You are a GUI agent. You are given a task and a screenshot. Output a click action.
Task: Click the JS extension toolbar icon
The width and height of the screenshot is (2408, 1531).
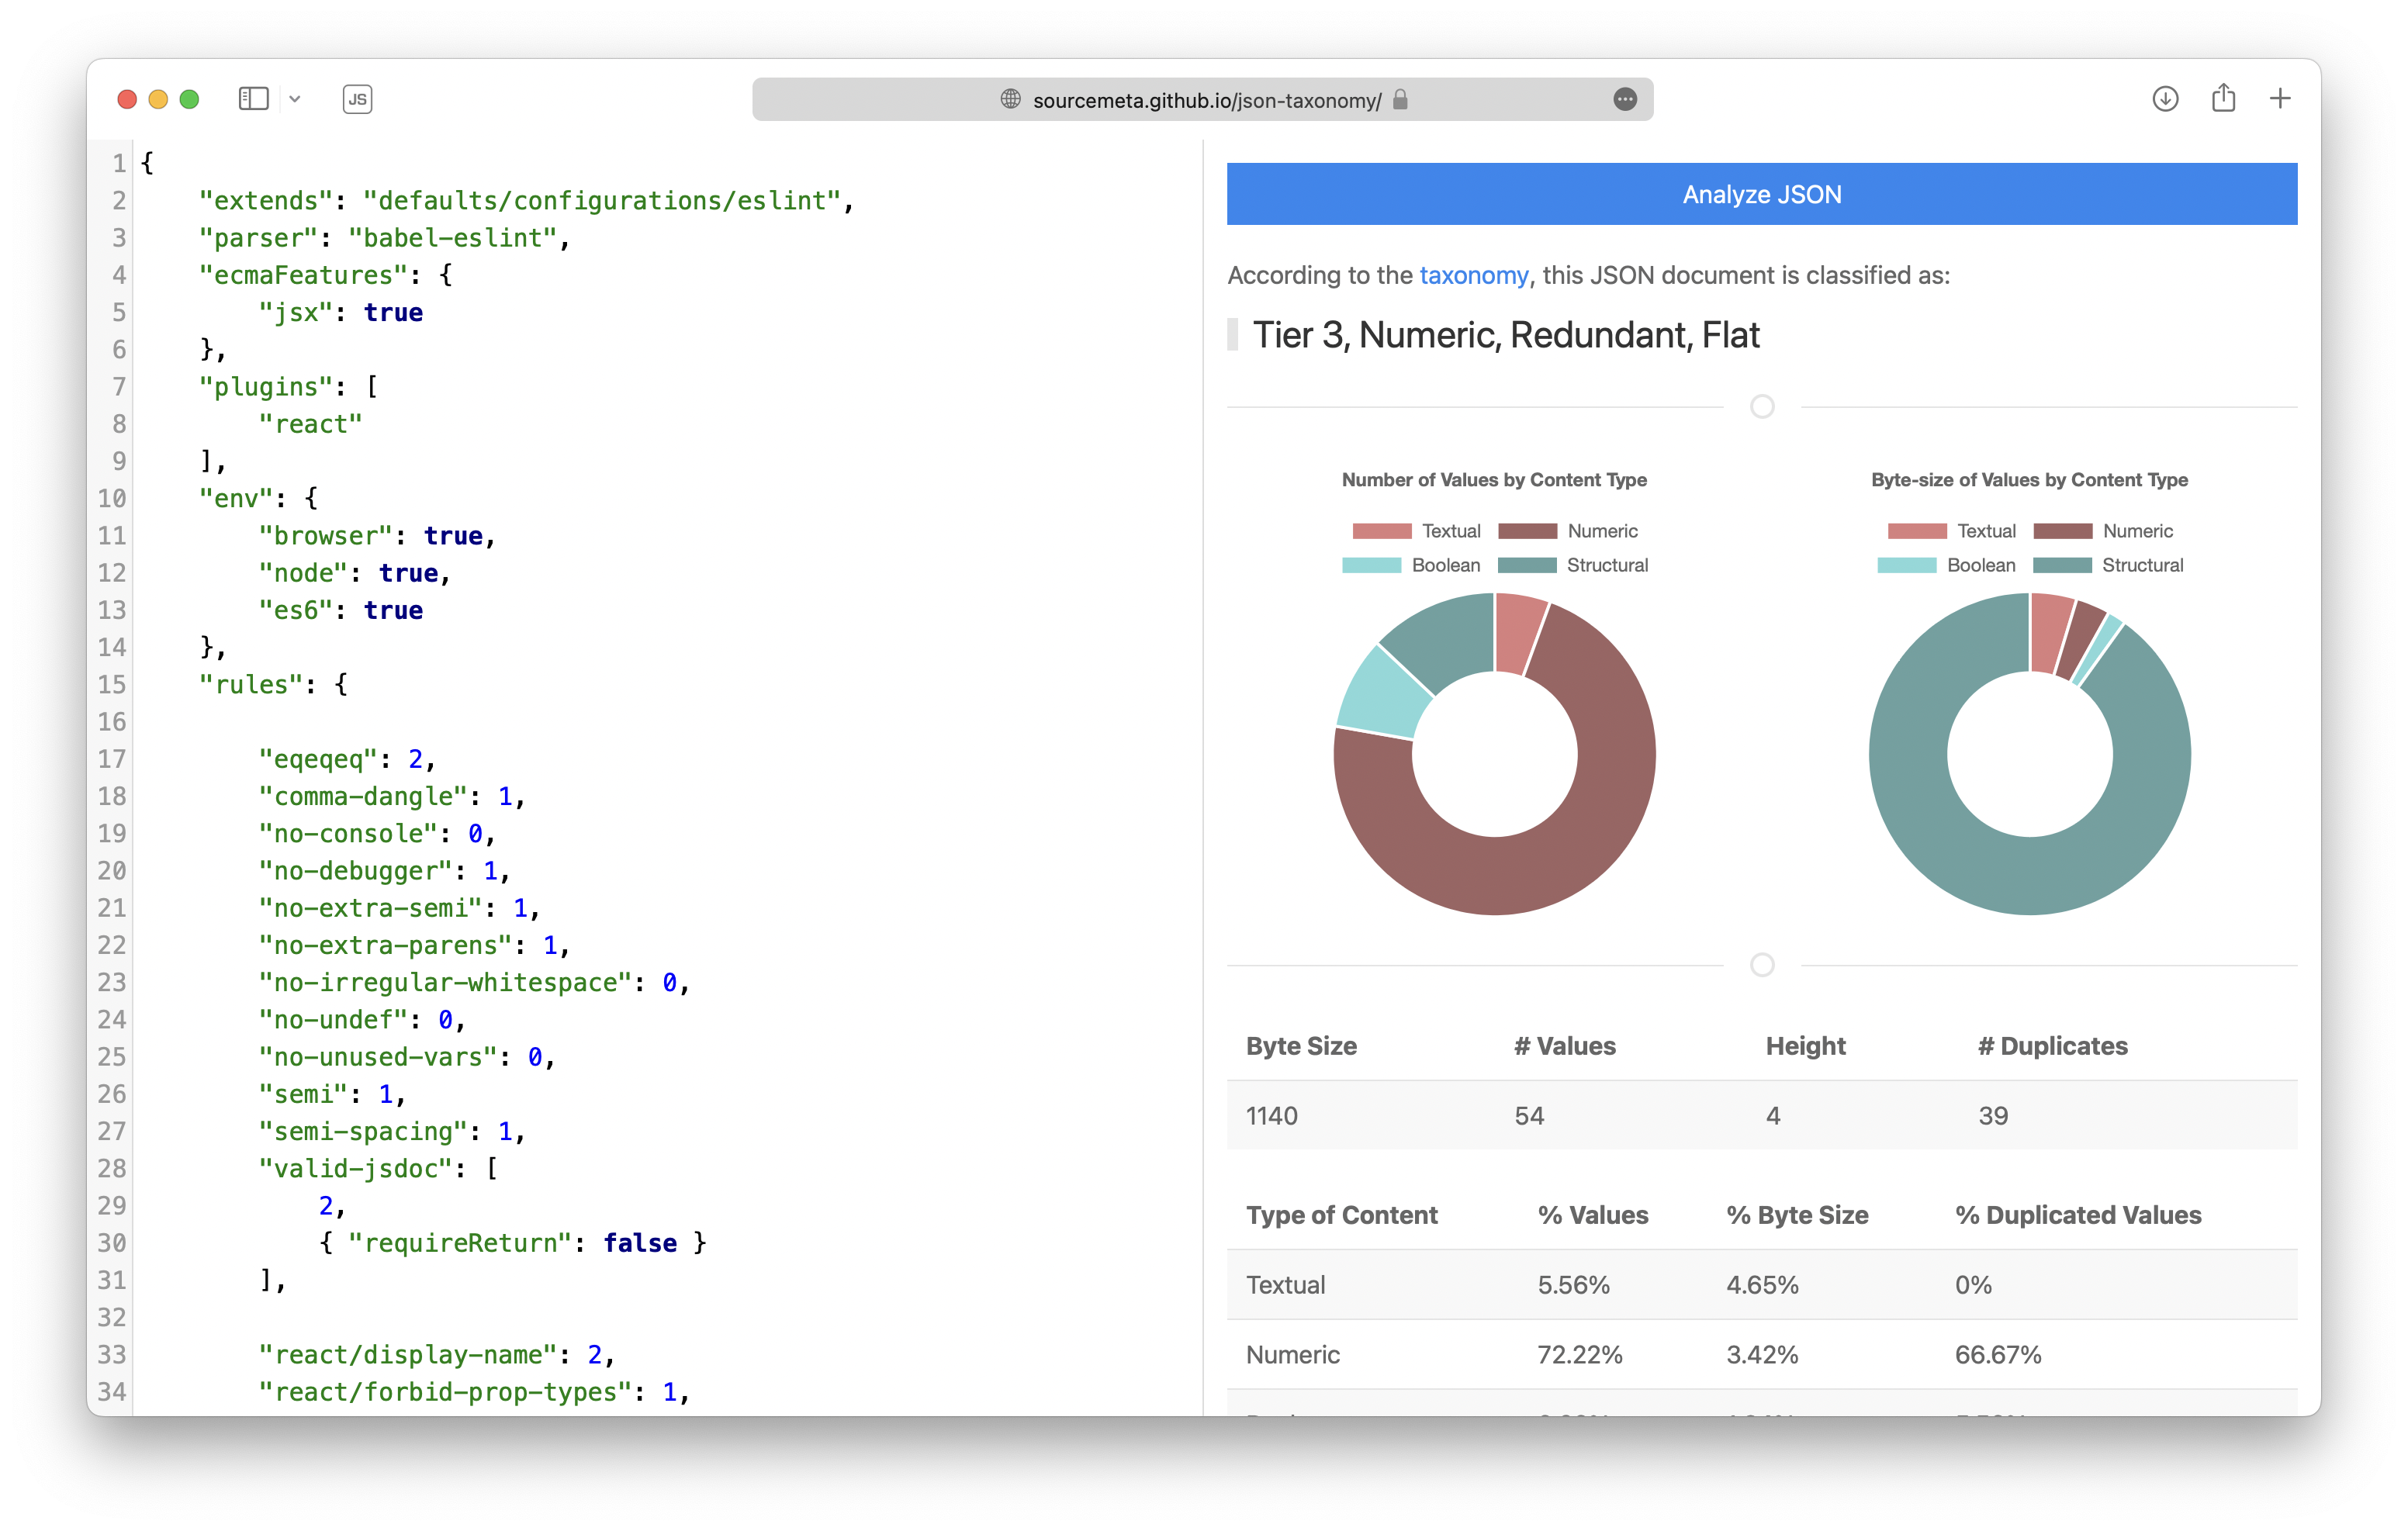click(x=357, y=99)
